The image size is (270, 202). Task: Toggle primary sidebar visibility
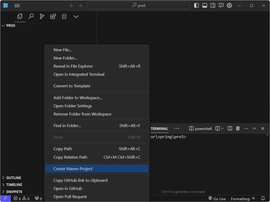197,5
